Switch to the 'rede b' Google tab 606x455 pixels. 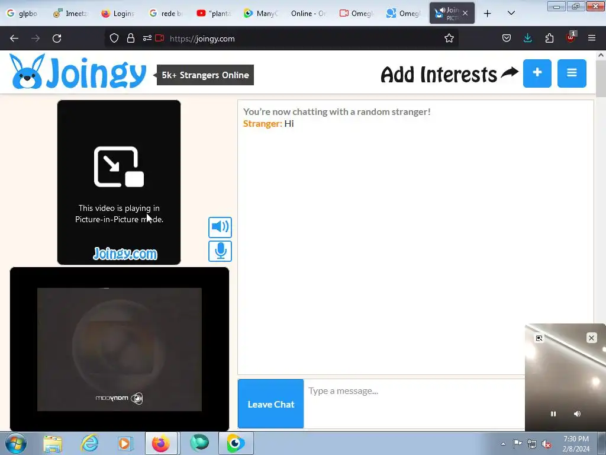coord(166,14)
